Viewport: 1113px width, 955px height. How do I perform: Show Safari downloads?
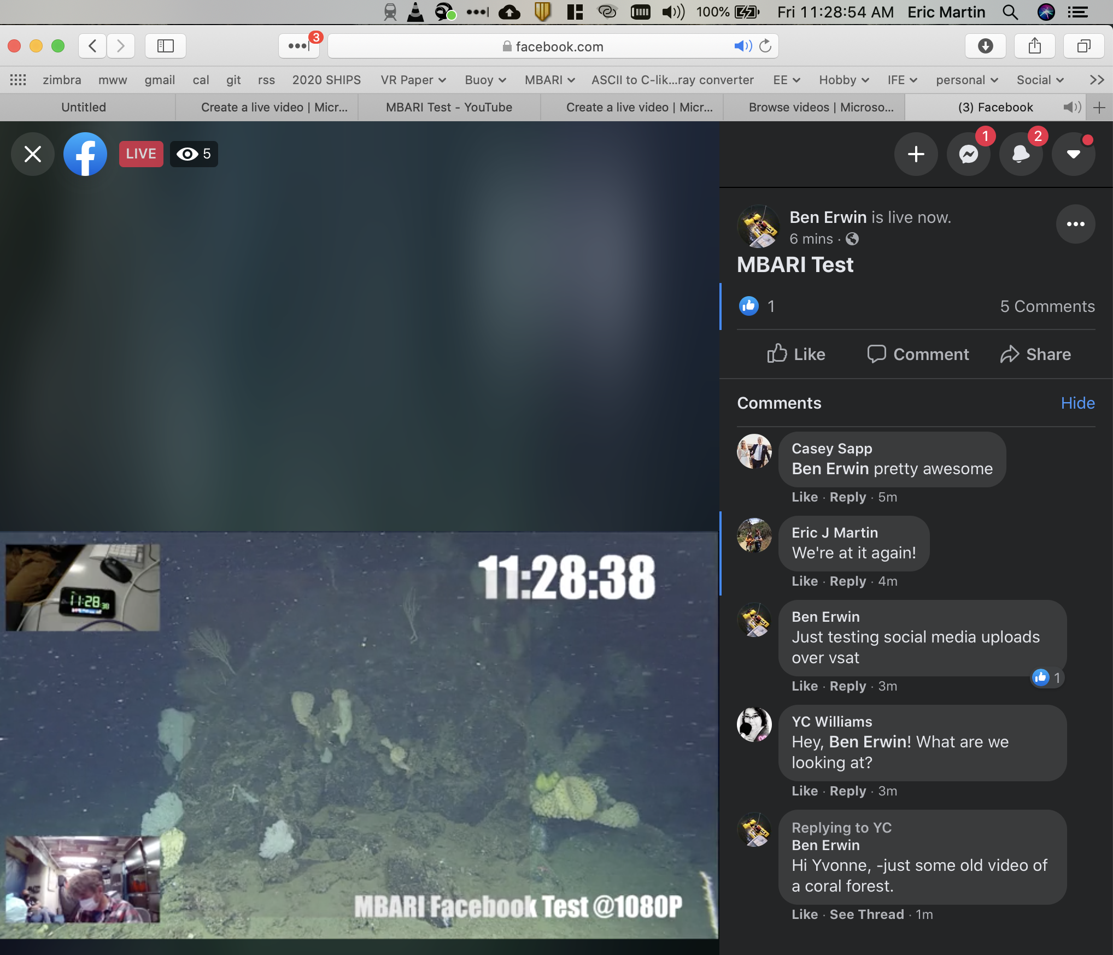click(x=986, y=46)
